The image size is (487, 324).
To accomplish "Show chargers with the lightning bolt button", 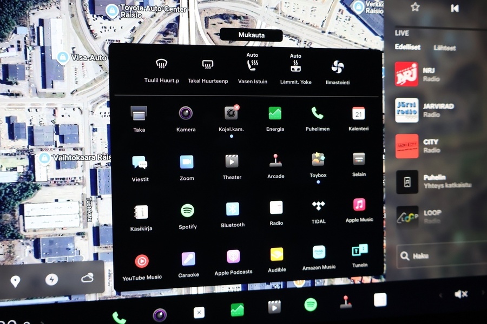I will (x=51, y=280).
